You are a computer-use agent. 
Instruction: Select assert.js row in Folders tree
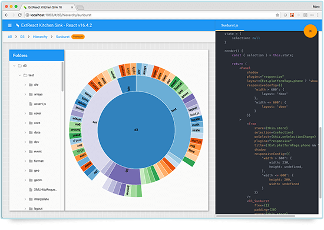click(x=35, y=104)
